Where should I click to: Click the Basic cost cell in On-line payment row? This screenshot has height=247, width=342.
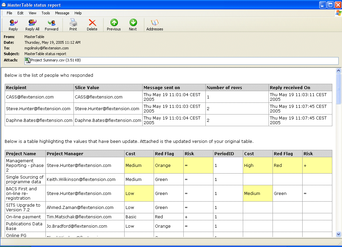pyautogui.click(x=139, y=217)
